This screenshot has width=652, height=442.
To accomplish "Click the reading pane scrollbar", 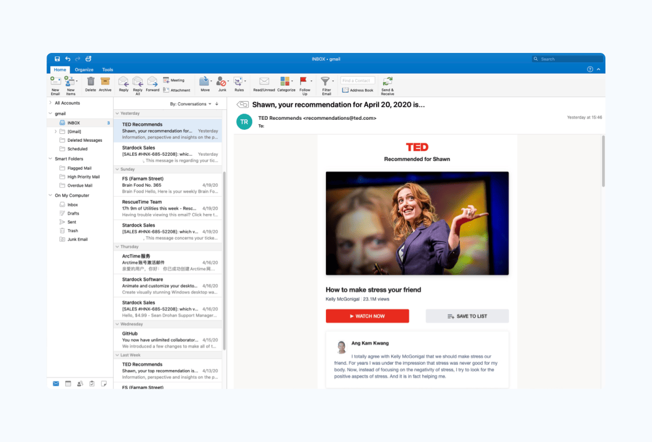I will tap(603, 161).
